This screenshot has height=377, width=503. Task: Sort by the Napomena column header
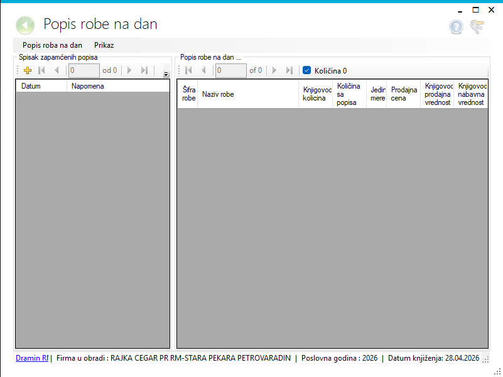[118, 86]
